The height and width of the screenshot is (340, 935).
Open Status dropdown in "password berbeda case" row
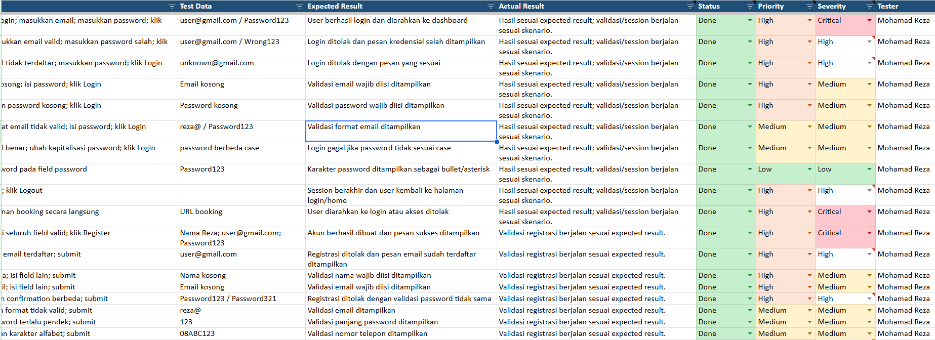750,148
